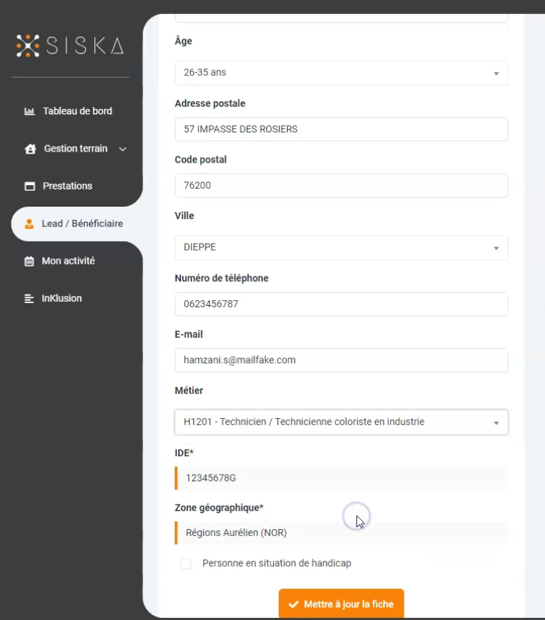Expand the Gestion terrain submenu chevron

[x=122, y=149]
